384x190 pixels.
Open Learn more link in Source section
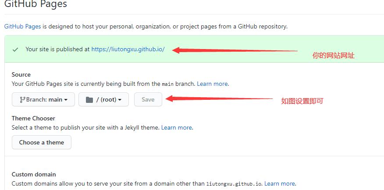(212, 84)
